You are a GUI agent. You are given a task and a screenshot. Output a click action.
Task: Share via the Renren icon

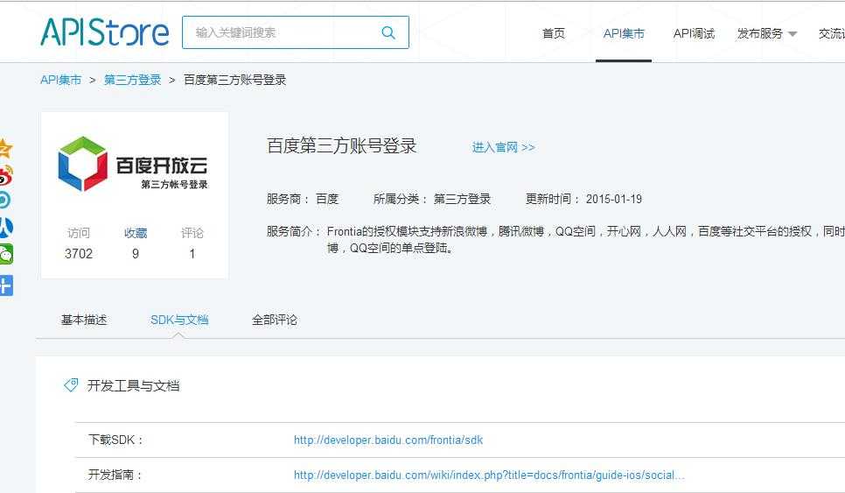click(5, 227)
